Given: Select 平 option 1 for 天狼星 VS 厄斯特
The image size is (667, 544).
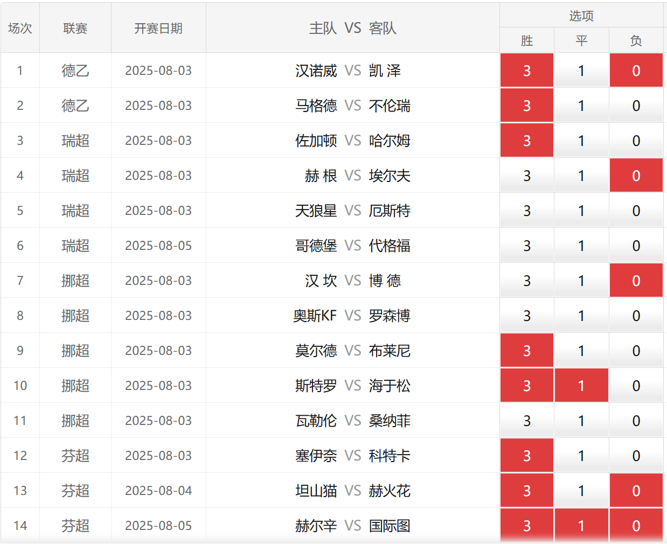Looking at the screenshot, I should click(581, 211).
